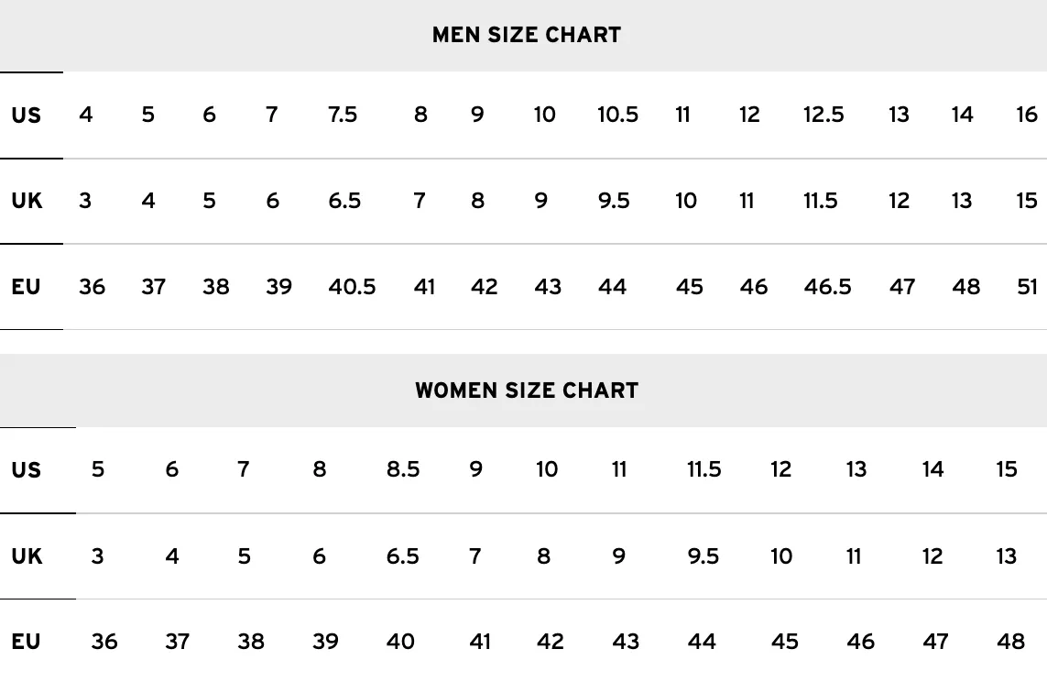
Task: Click men EU size 46.5
Action: (827, 287)
